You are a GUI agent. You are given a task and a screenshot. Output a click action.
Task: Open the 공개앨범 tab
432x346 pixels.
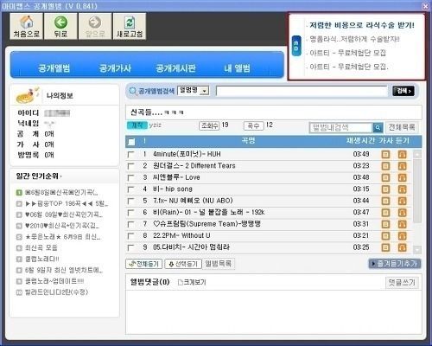click(x=54, y=68)
